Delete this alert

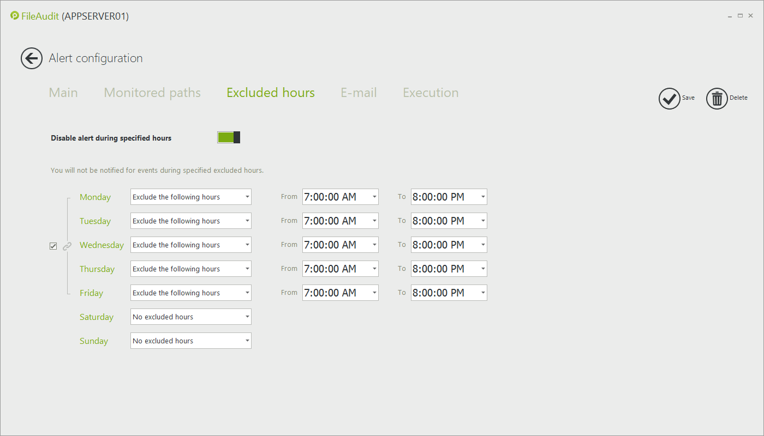coord(717,99)
